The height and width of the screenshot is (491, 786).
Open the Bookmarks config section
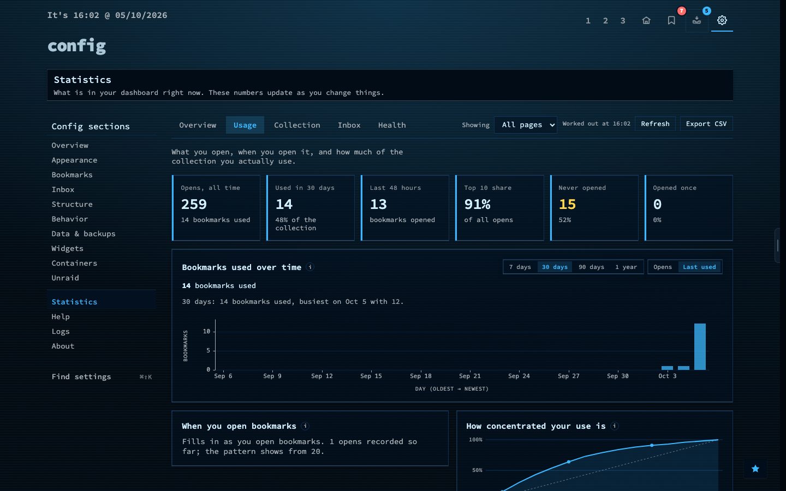[102, 175]
